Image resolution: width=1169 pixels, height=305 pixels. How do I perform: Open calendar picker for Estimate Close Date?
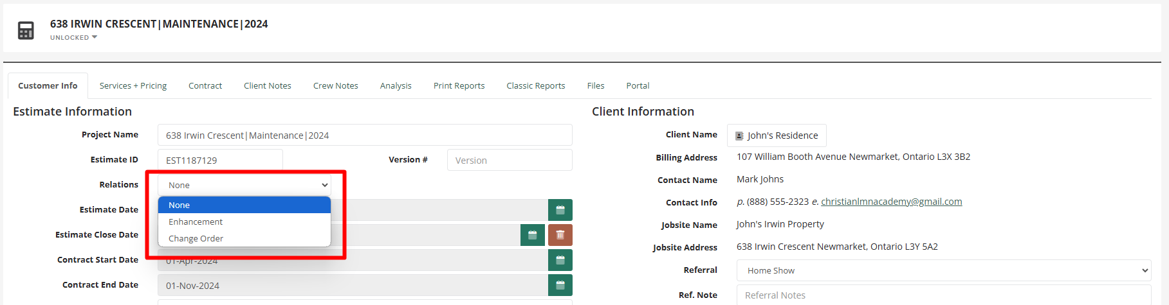coord(533,235)
